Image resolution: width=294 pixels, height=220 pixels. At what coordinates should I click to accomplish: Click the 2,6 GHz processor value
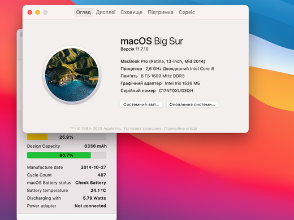180,69
